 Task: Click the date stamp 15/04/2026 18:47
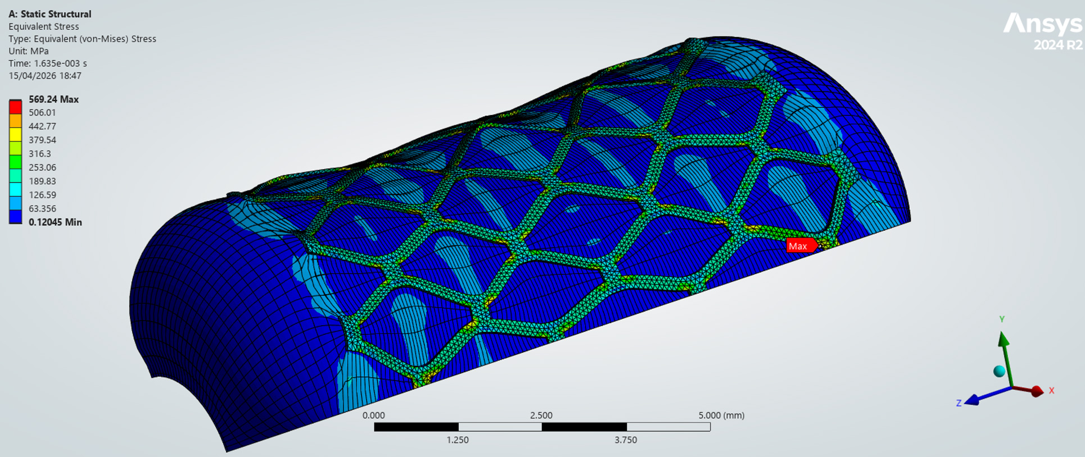point(44,76)
